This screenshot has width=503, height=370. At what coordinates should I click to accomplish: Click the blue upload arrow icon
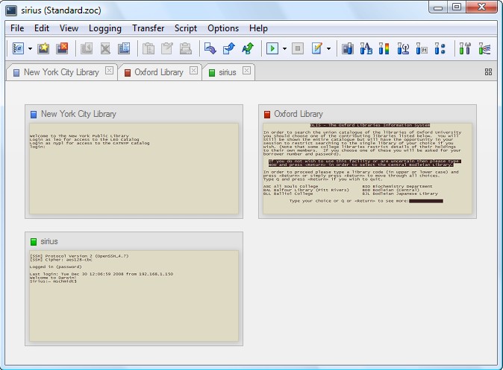[x=228, y=48]
